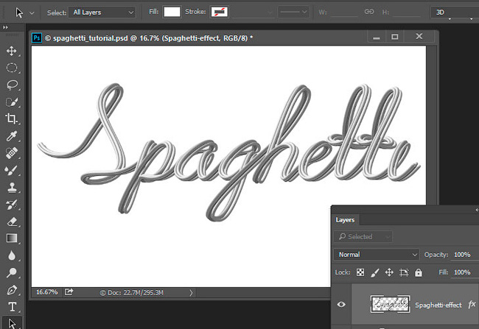This screenshot has height=329, width=479.
Task: Select the Blur tool
Action: pos(12,255)
